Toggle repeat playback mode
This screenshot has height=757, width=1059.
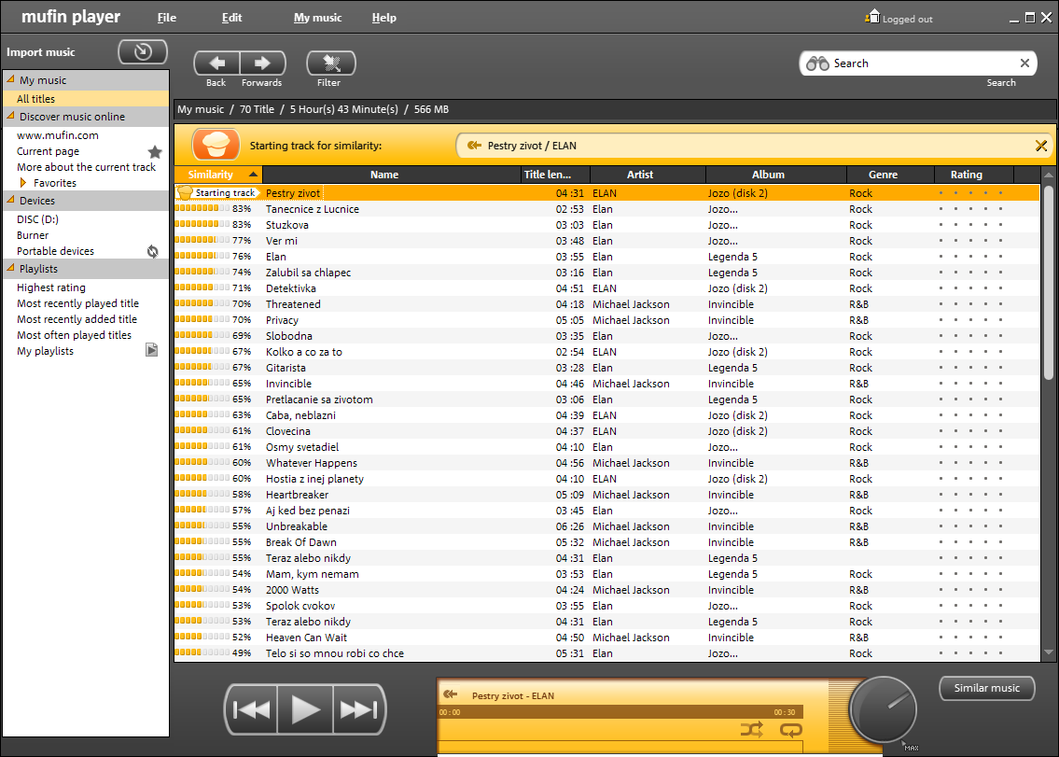[790, 729]
